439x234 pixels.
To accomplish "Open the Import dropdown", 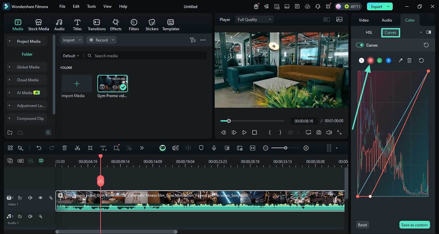I will (x=72, y=40).
